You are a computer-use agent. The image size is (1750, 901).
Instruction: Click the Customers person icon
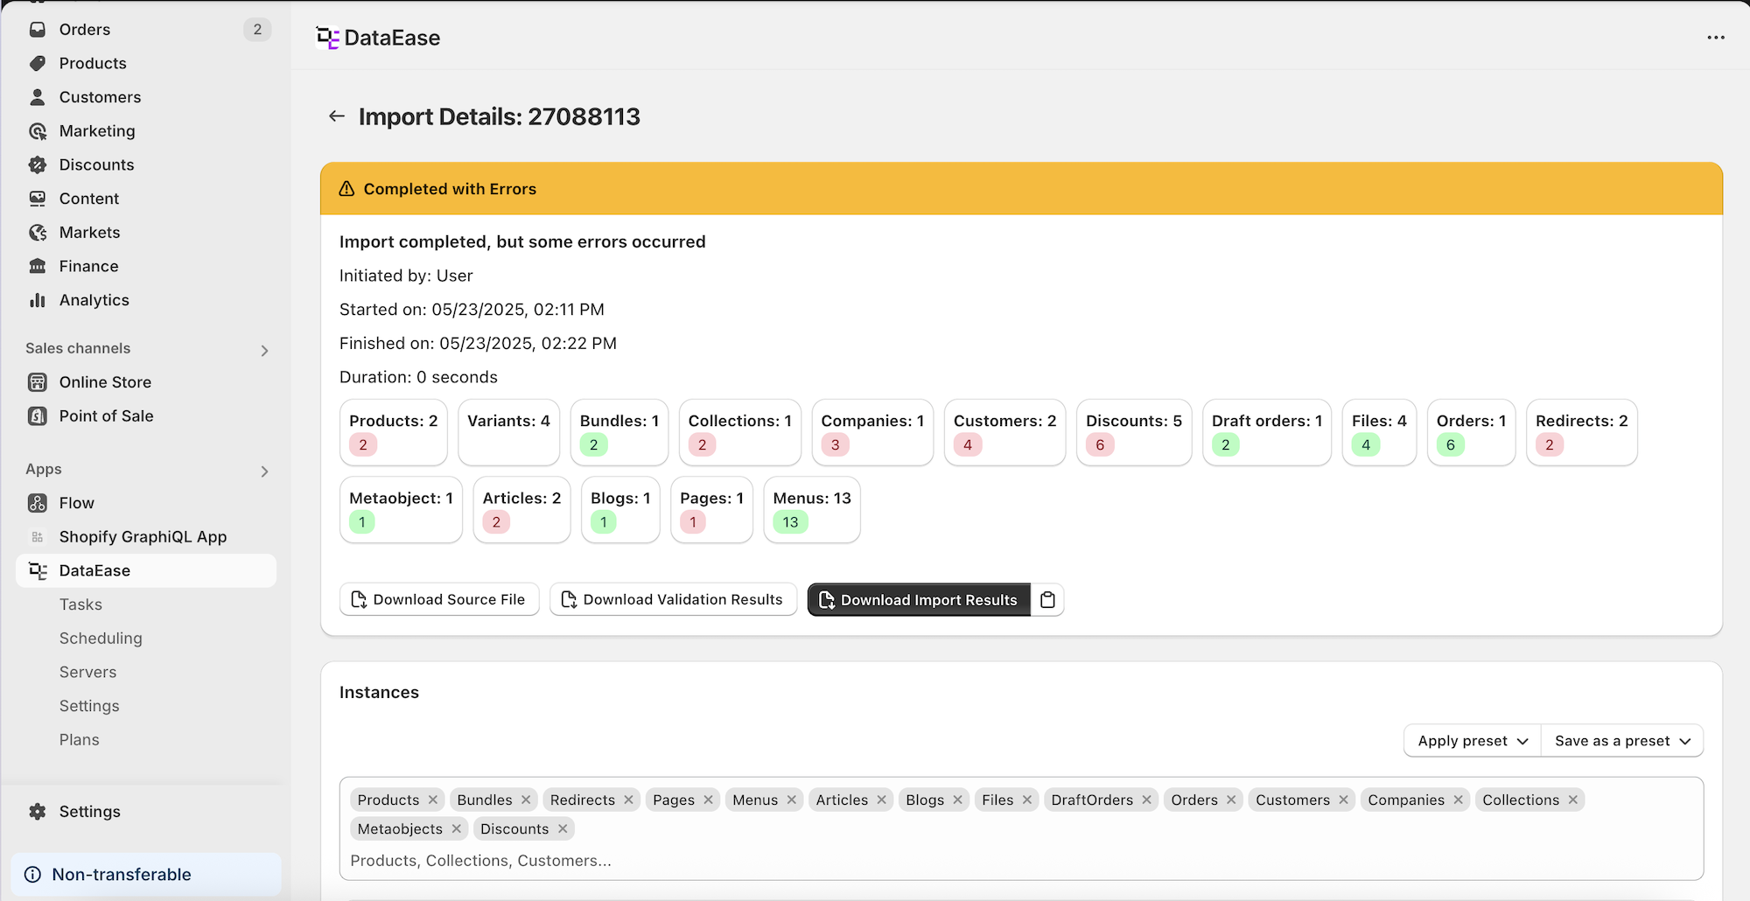pos(38,97)
